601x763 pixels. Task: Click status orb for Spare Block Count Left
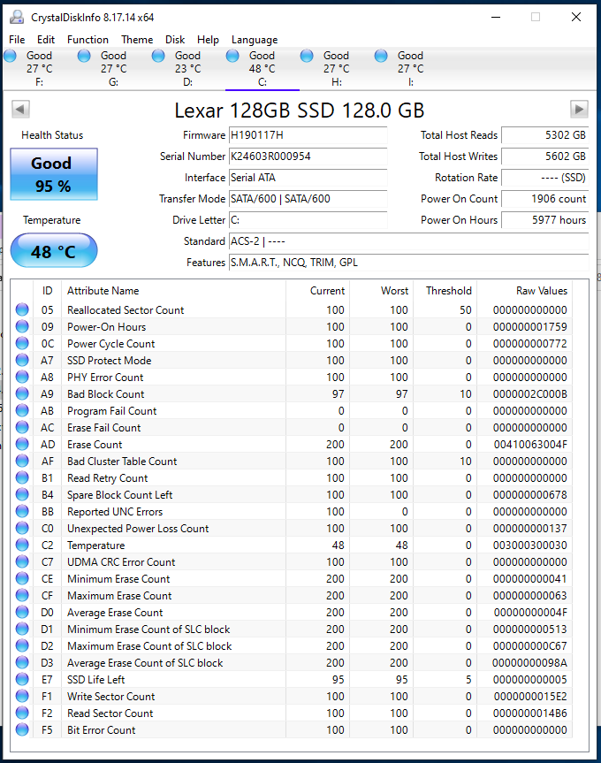pyautogui.click(x=22, y=494)
